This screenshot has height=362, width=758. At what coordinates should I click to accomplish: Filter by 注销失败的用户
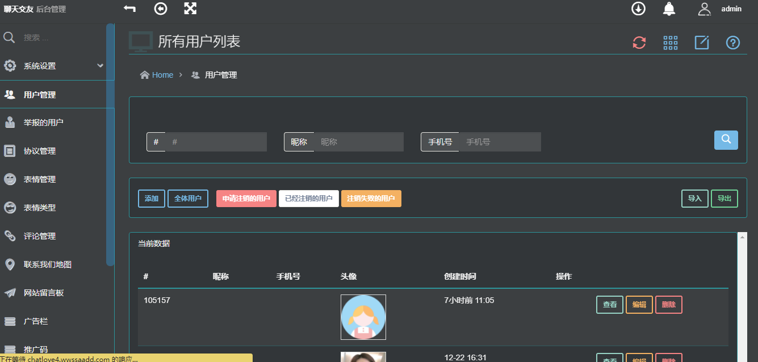371,199
